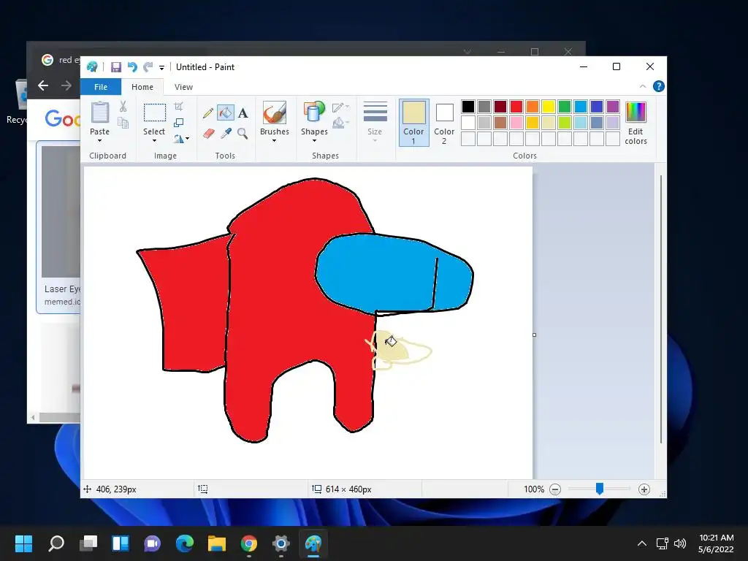Pick the brown color swatch
748x561 pixels.
pos(500,123)
